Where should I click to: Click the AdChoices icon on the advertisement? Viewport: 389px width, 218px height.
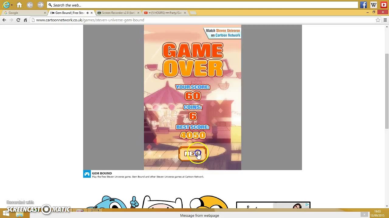(307, 205)
